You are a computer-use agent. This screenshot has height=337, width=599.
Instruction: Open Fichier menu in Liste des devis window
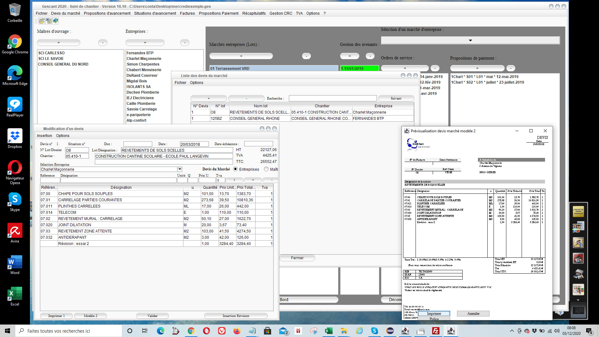[x=180, y=83]
